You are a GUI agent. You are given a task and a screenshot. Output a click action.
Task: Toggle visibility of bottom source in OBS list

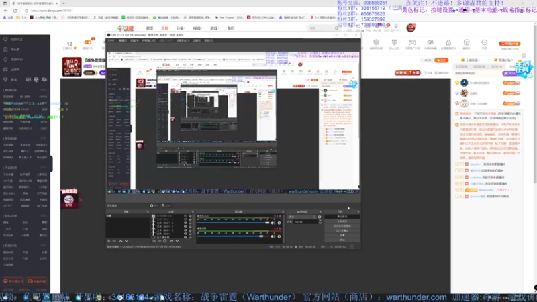tap(185, 237)
